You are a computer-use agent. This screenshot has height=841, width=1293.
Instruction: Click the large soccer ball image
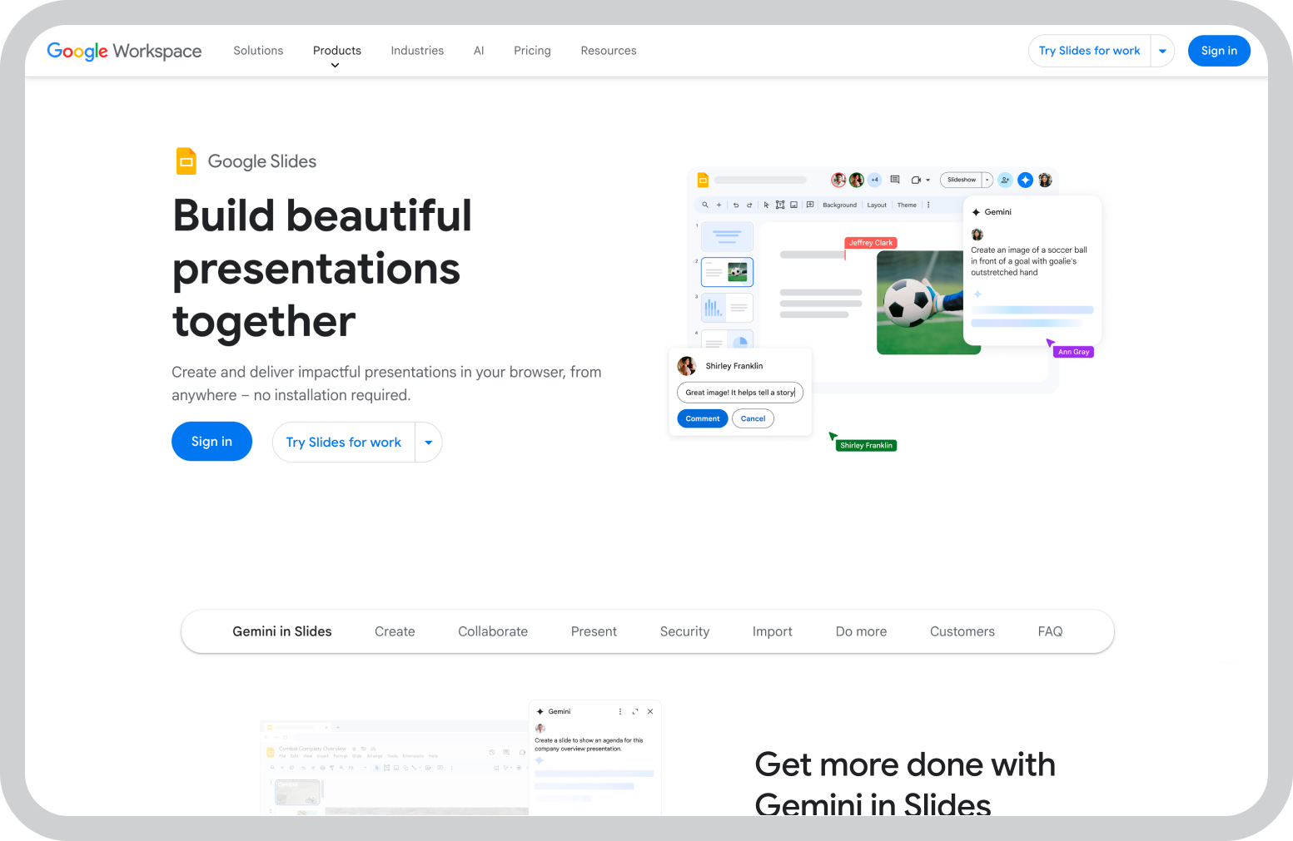click(x=920, y=303)
